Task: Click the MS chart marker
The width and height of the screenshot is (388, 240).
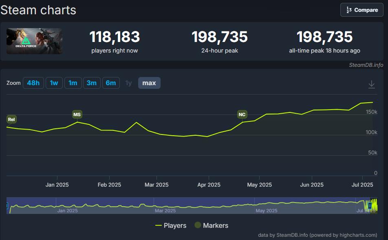Action: (77, 114)
